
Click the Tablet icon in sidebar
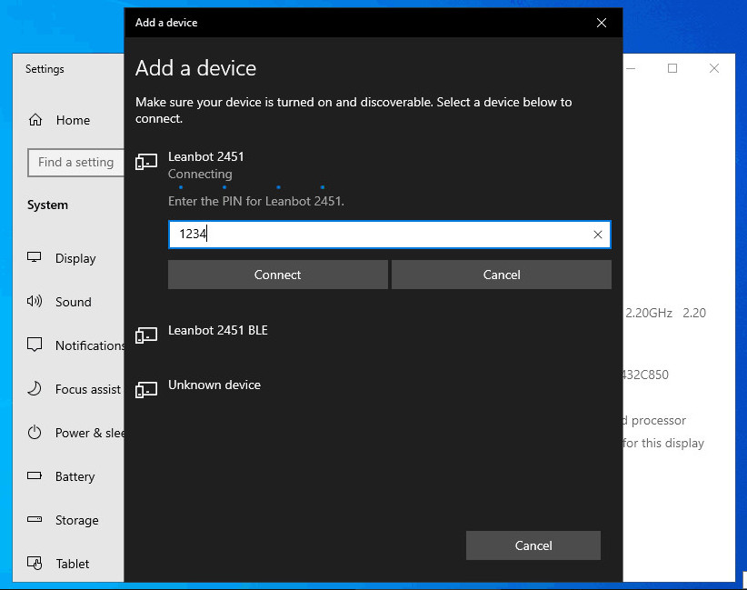[35, 564]
